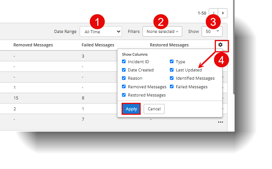Click the Apply button

(131, 109)
